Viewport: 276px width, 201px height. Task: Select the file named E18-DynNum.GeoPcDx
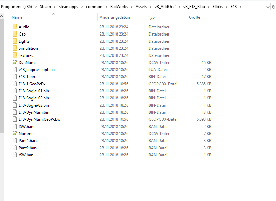click(x=39, y=119)
